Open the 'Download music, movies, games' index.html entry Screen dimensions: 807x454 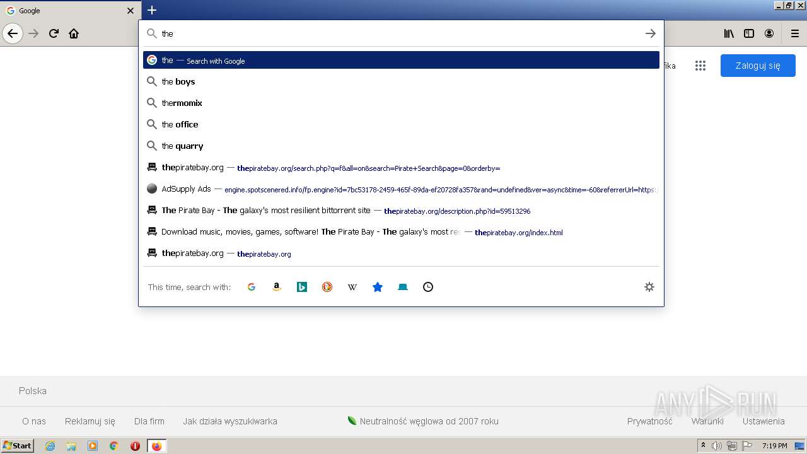[x=401, y=232]
